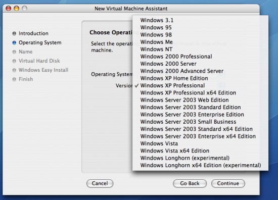Image resolution: width=278 pixels, height=200 pixels.
Task: Select Windows Me option
Action: (200, 42)
